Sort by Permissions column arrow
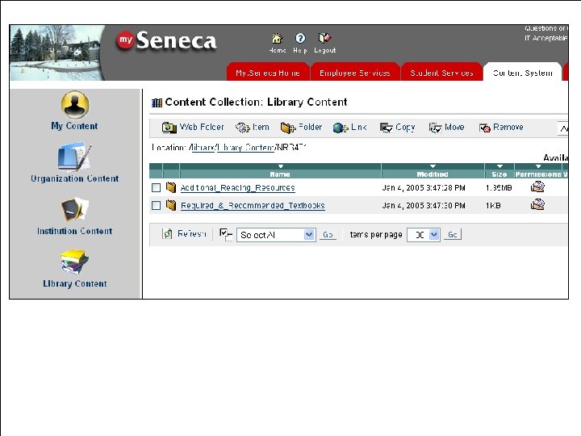This screenshot has width=581, height=436. (538, 166)
